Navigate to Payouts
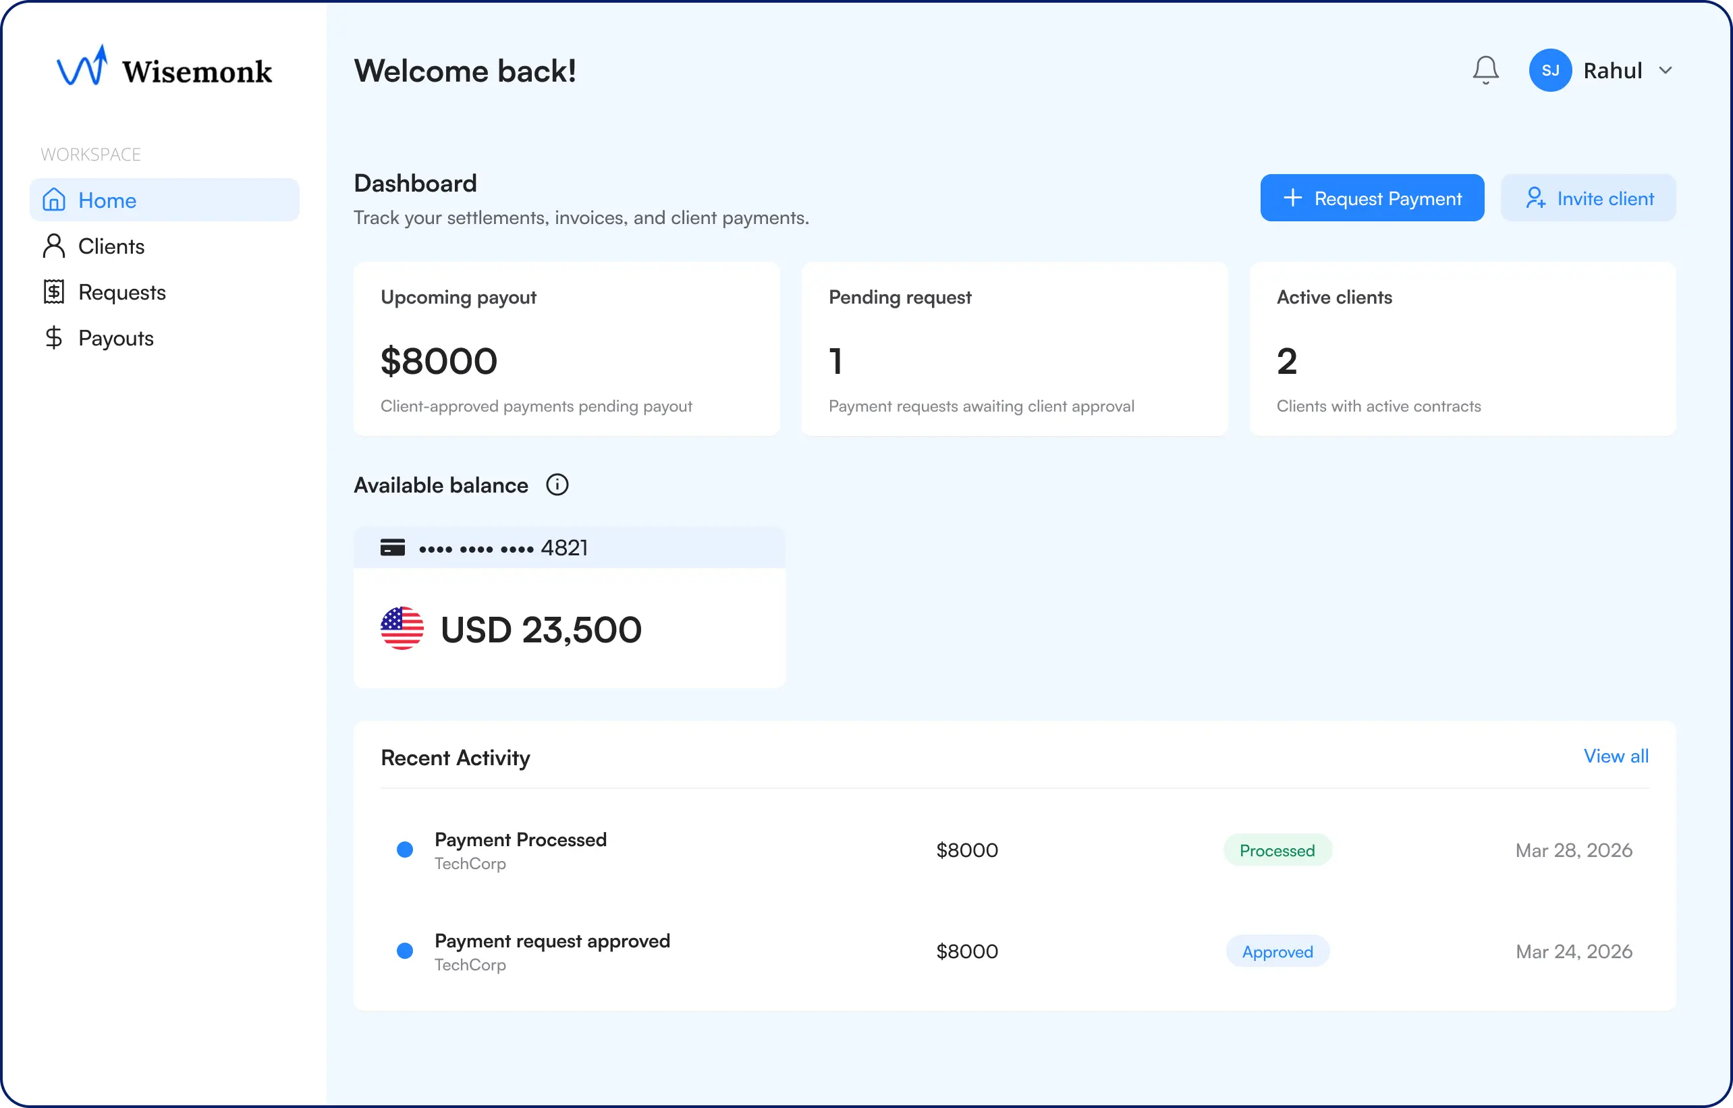This screenshot has width=1733, height=1108. [x=116, y=338]
